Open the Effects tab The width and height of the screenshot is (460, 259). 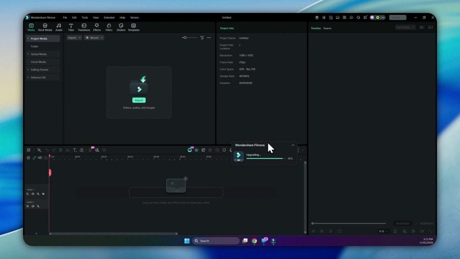point(97,27)
